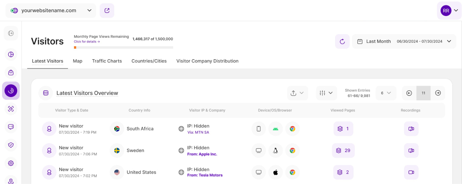The width and height of the screenshot is (462, 184).
Task: Click the 'Click for details' link
Action: 87,42
